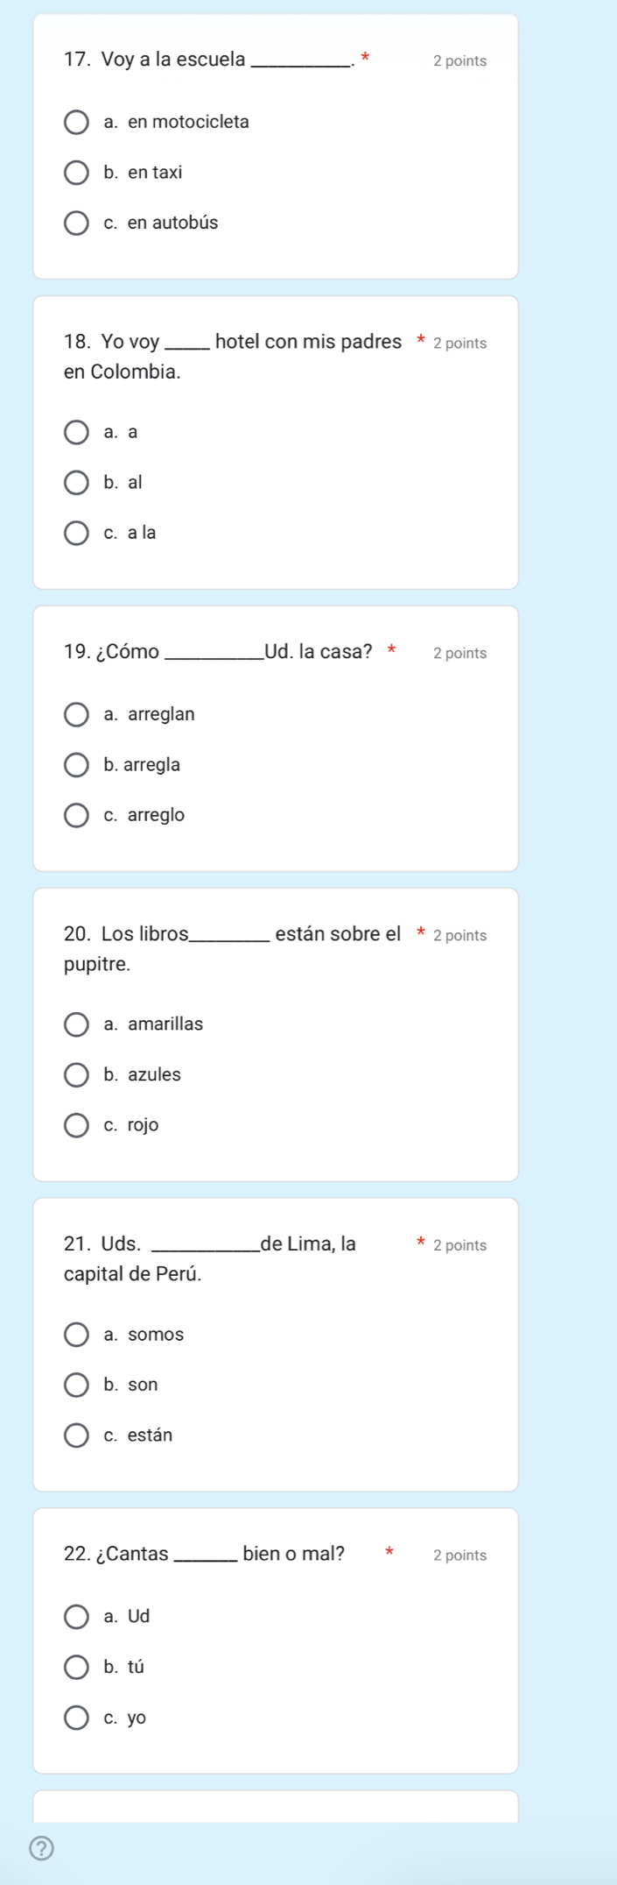Select 'son' for the Lima question
617x1885 pixels.
[77, 1385]
